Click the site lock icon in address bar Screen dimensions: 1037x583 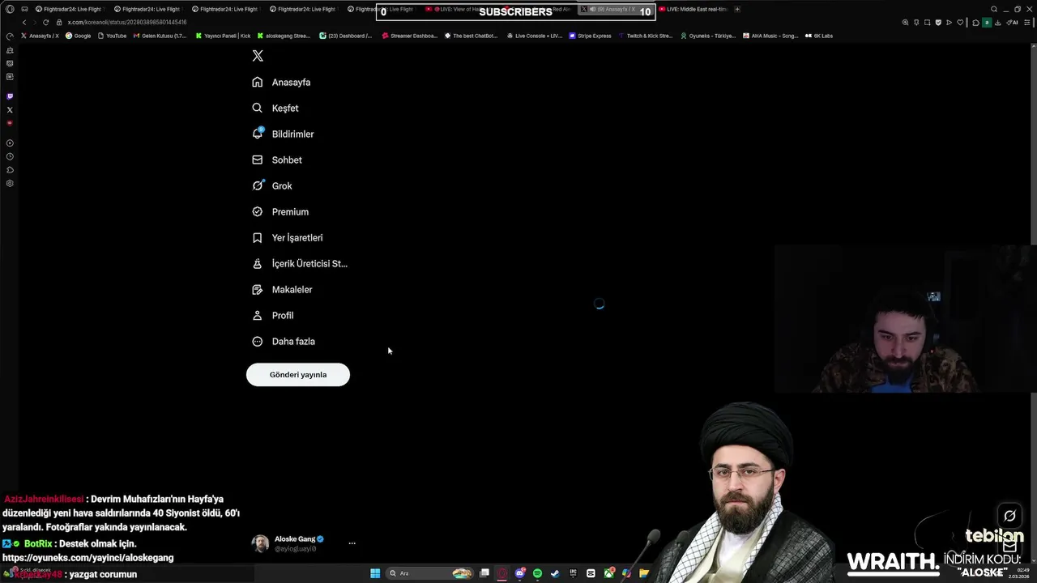[x=58, y=23]
